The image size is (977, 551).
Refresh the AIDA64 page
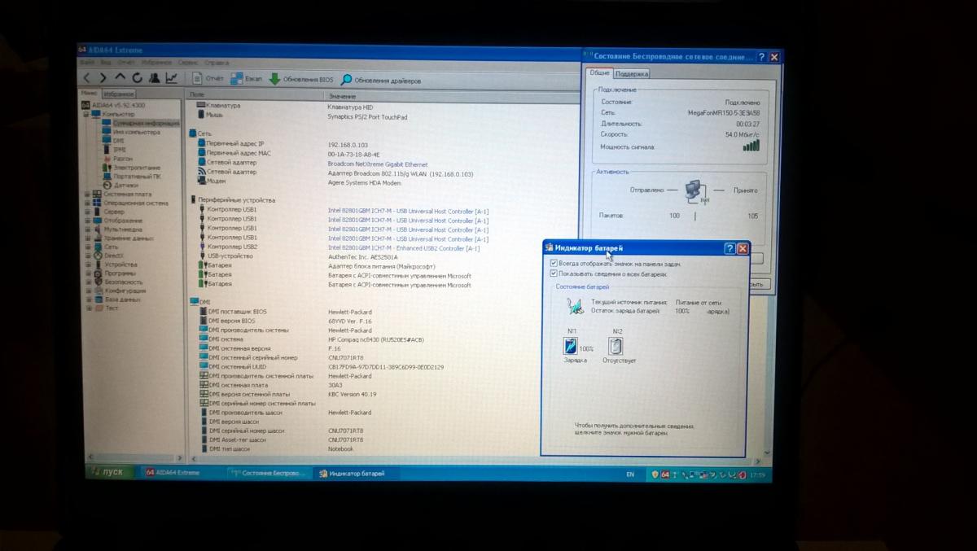[137, 78]
